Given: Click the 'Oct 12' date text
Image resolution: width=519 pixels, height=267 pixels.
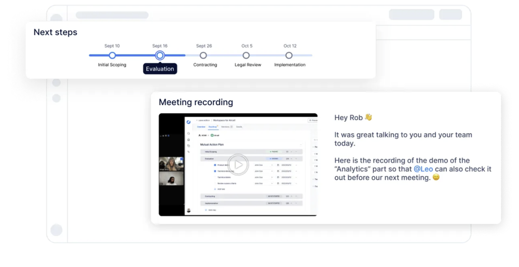Looking at the screenshot, I should (290, 46).
